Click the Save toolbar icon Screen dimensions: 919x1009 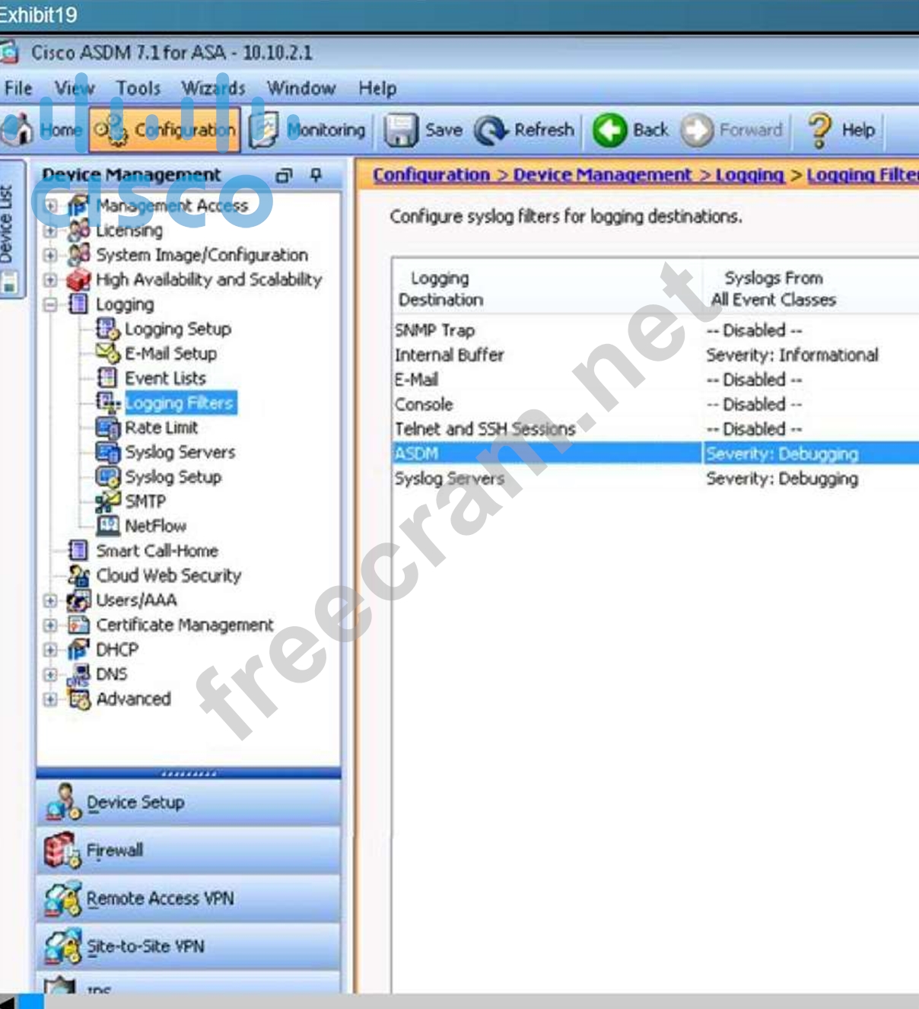tap(401, 130)
